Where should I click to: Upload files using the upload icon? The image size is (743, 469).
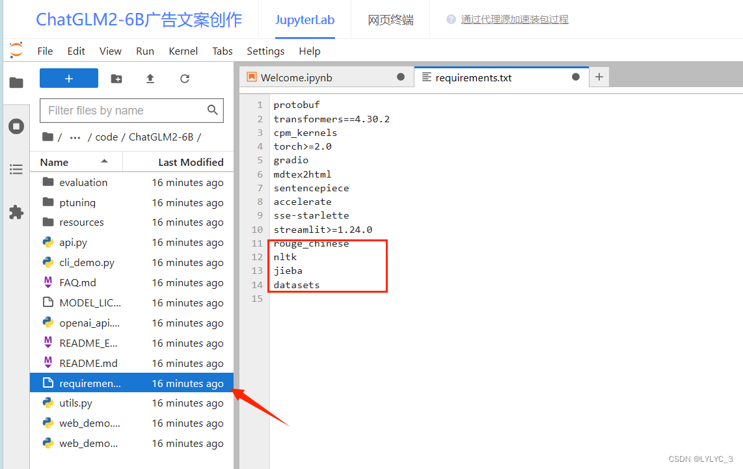point(150,79)
